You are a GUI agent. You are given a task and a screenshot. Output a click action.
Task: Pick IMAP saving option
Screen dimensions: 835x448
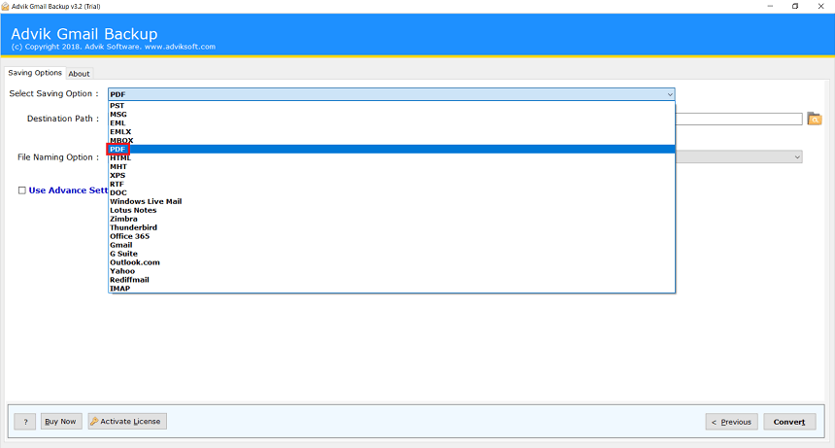pos(391,289)
